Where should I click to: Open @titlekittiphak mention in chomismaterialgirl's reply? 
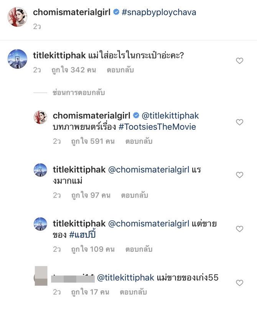coord(170,116)
